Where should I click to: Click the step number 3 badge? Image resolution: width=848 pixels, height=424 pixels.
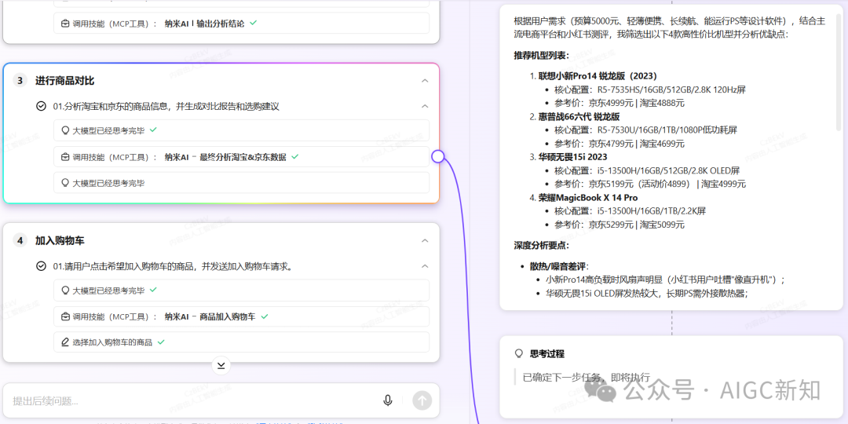click(x=20, y=81)
